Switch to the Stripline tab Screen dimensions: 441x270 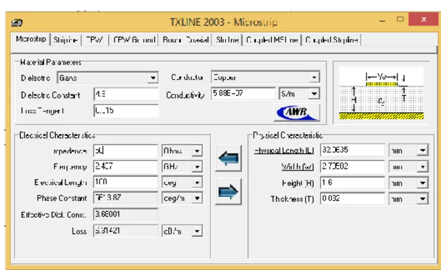[66, 40]
